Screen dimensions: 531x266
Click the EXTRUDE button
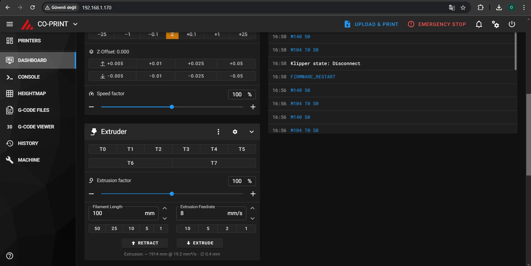[200, 243]
